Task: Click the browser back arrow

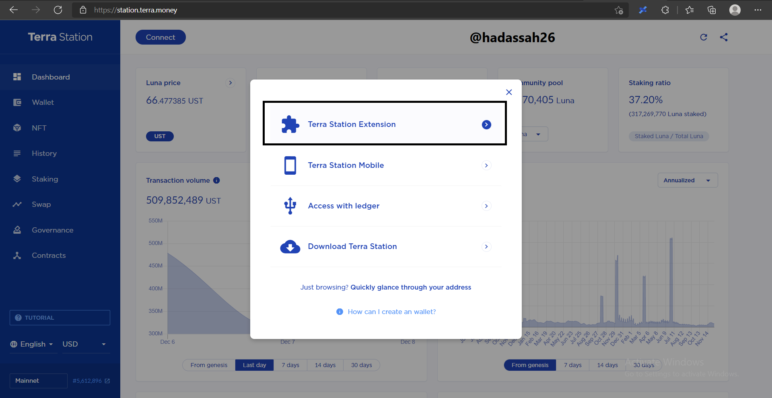Action: [x=14, y=10]
